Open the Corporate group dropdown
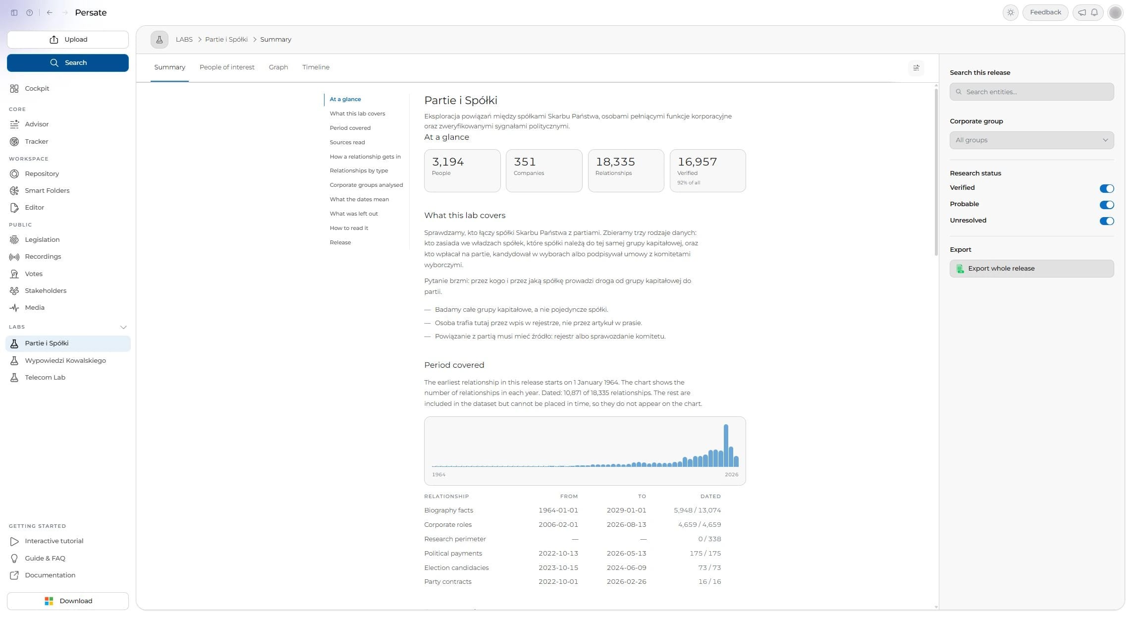Image resolution: width=1136 pixels, height=621 pixels. click(x=1031, y=140)
